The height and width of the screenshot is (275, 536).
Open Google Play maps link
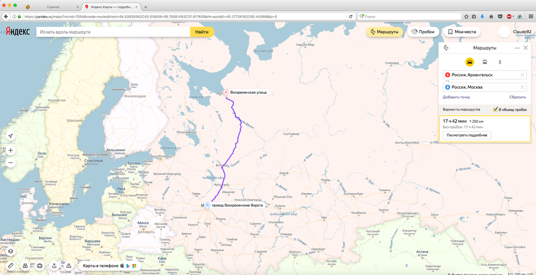click(x=128, y=266)
